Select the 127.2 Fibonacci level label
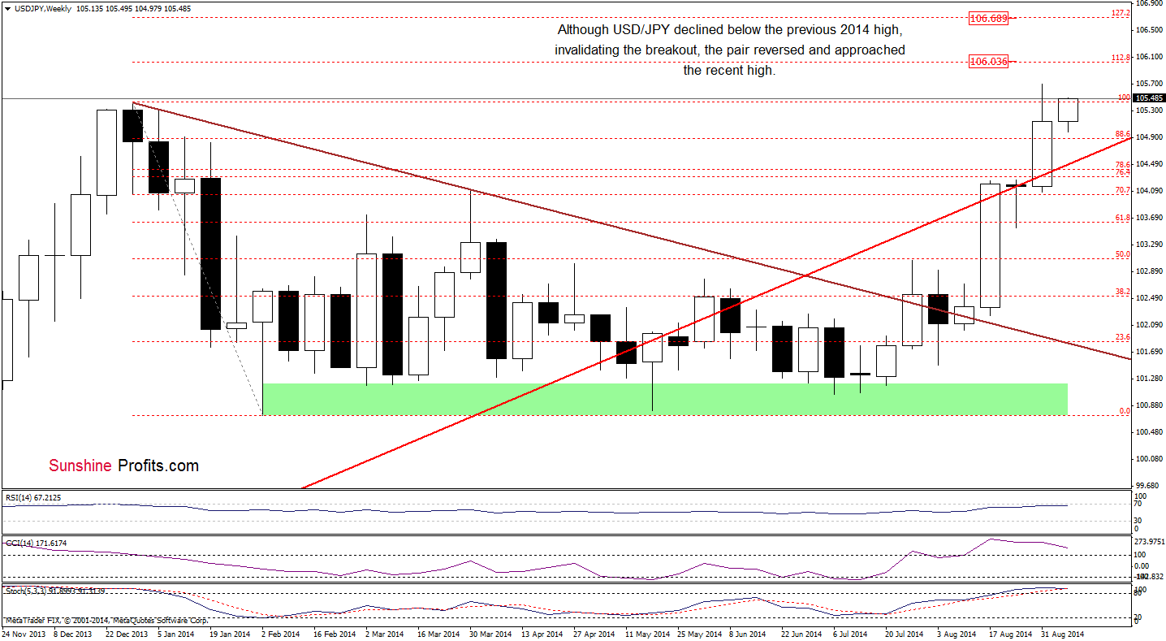Viewport: 1166px width, 641px height. [x=1121, y=13]
